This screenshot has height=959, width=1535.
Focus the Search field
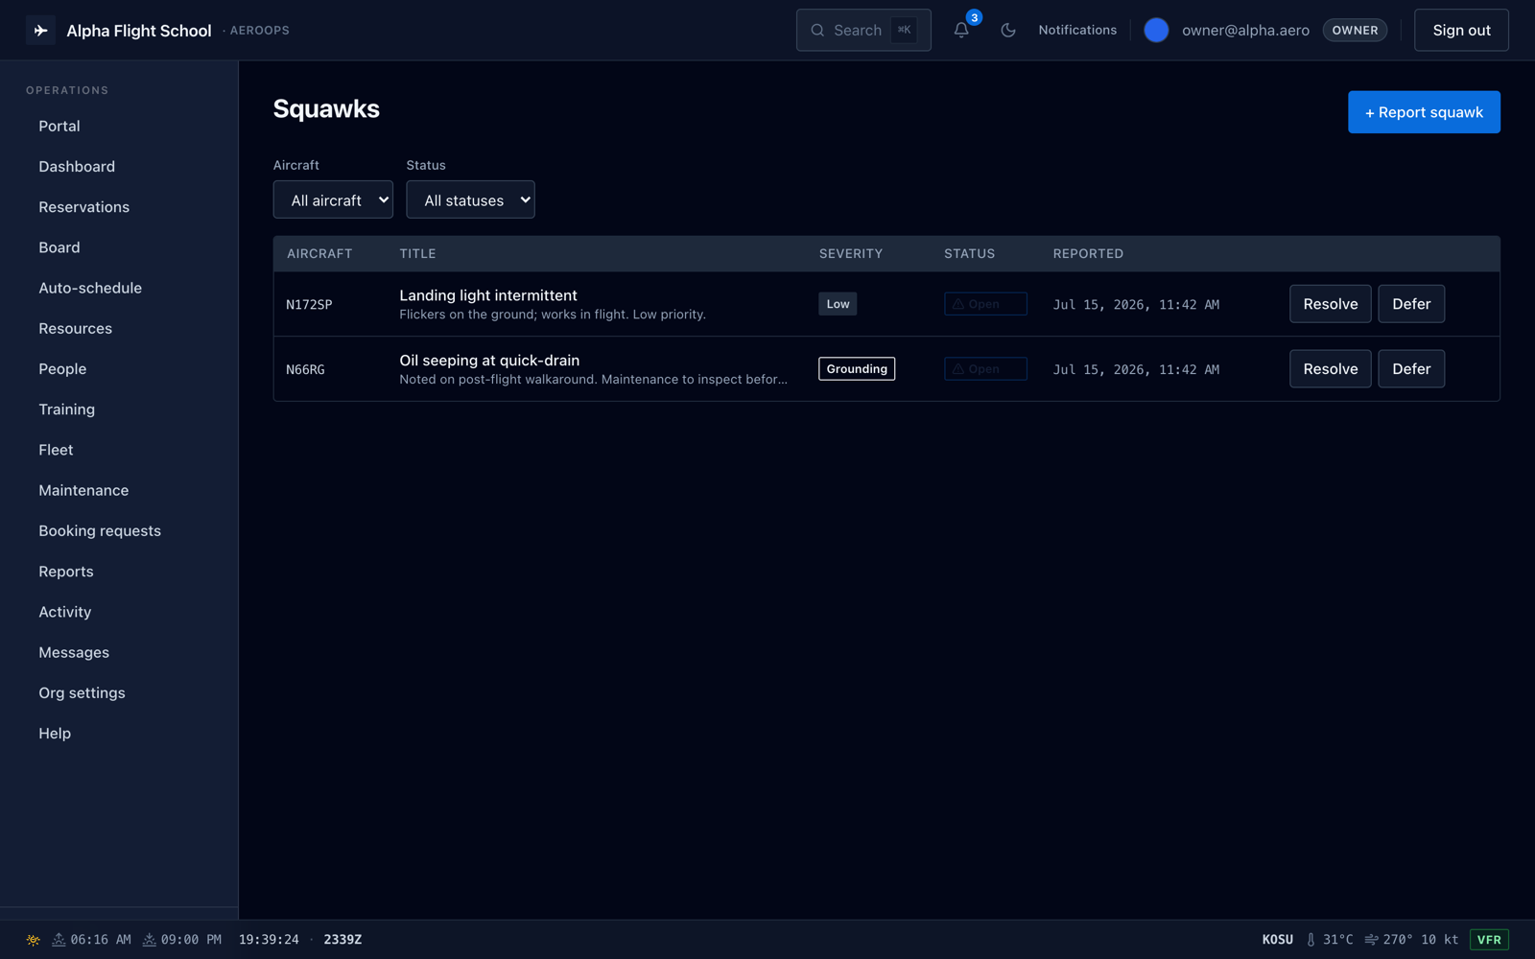(x=863, y=30)
